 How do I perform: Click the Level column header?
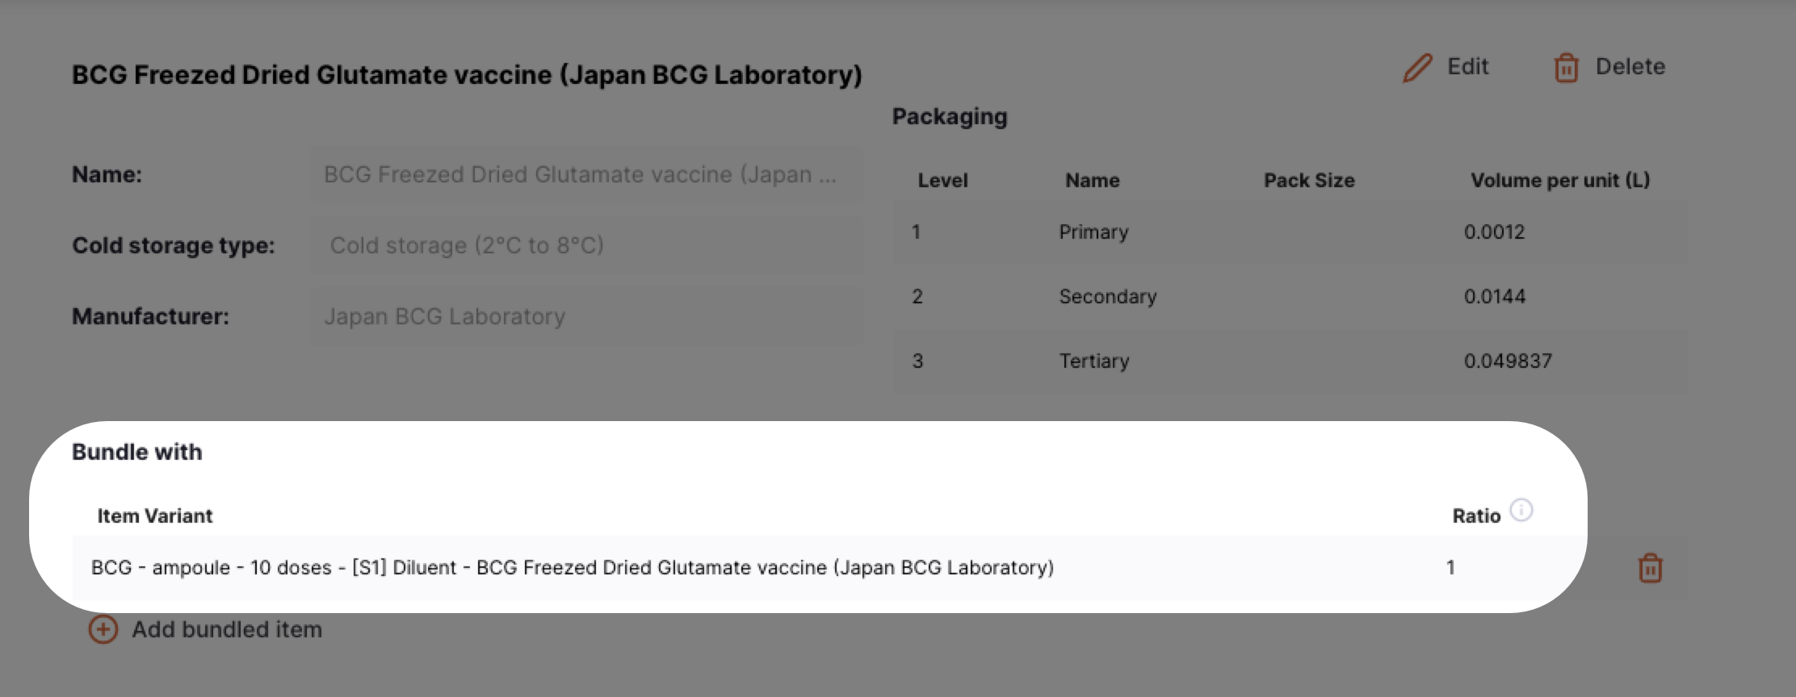point(942,181)
